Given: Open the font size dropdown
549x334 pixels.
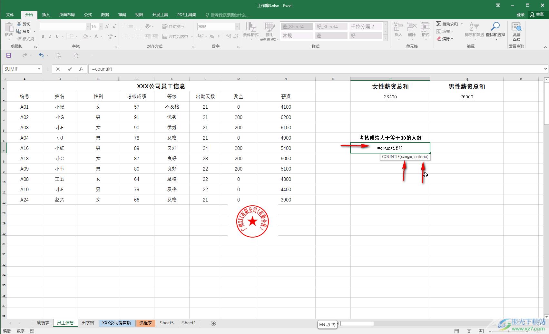Looking at the screenshot, I should point(101,26).
